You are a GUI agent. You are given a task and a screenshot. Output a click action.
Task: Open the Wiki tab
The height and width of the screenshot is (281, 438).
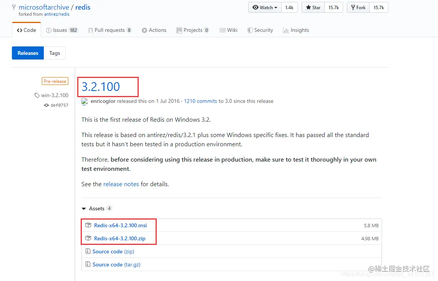click(x=229, y=30)
